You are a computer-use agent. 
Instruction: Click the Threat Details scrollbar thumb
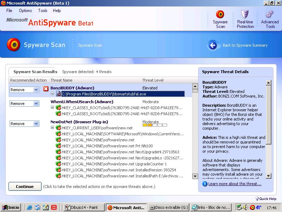(268, 115)
